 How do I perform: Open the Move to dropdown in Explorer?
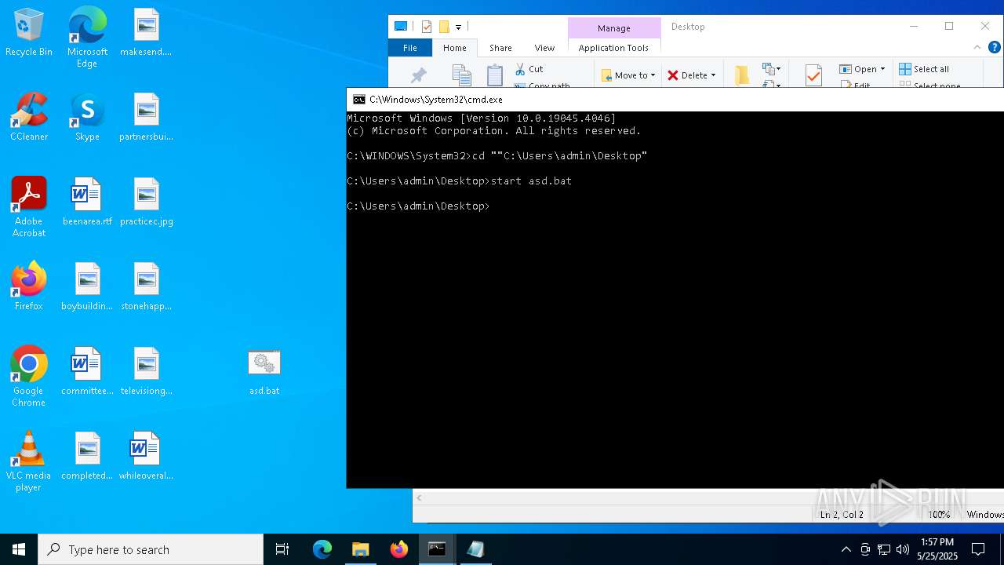pyautogui.click(x=628, y=75)
